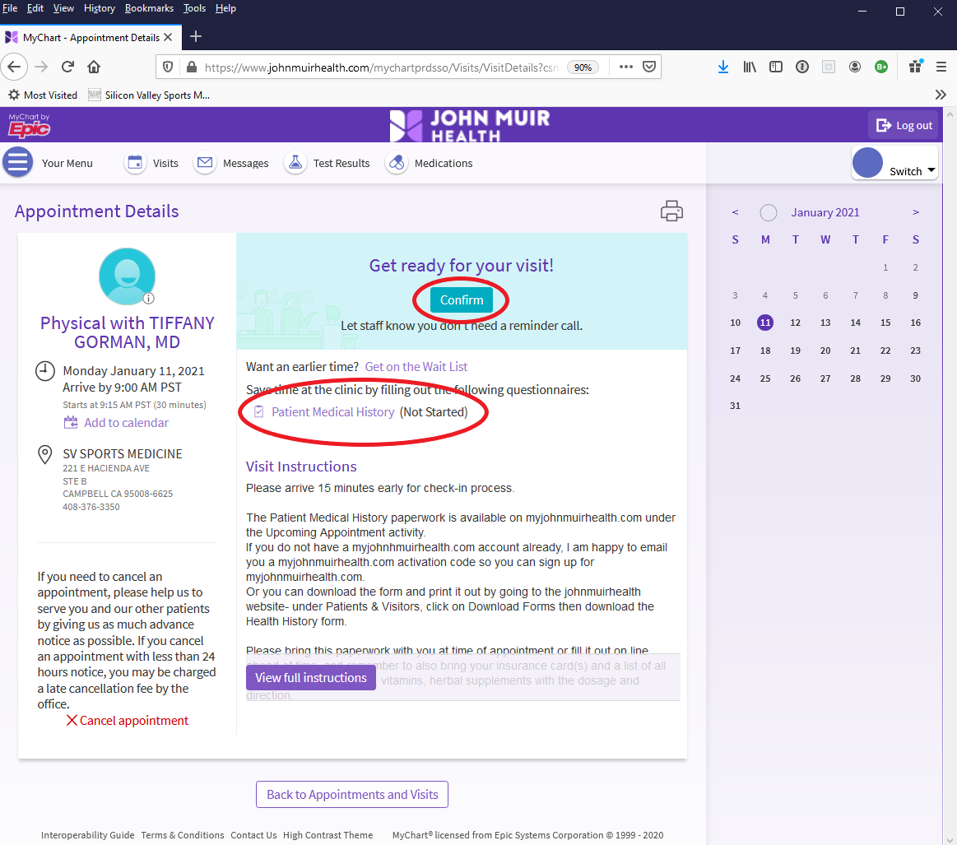The height and width of the screenshot is (845, 957).
Task: Go to previous month in calendar
Action: tap(735, 212)
